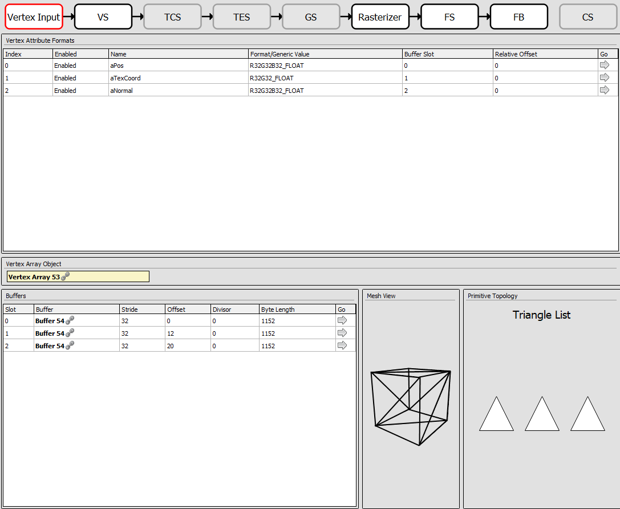Click link icon of Buffer 54 in slot 2
620x509 pixels.
pos(70,345)
